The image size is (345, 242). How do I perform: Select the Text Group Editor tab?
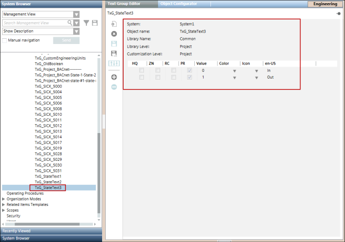124,4
